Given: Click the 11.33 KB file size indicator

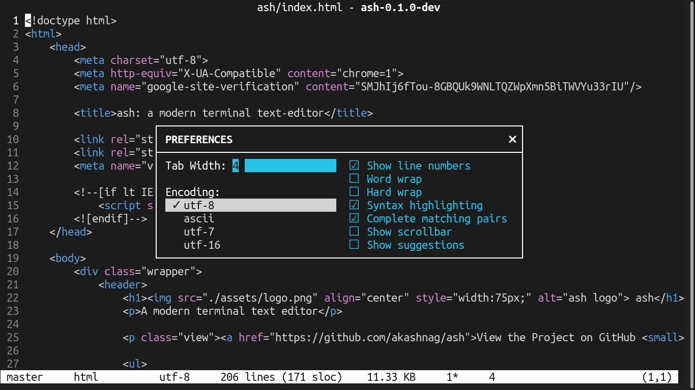Looking at the screenshot, I should (x=391, y=377).
